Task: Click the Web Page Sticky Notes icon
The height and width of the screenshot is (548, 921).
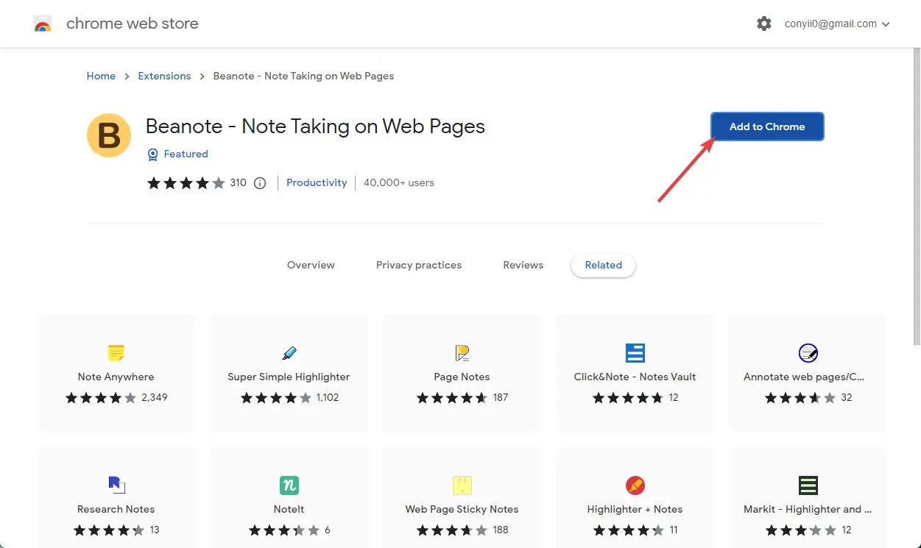Action: (x=462, y=485)
